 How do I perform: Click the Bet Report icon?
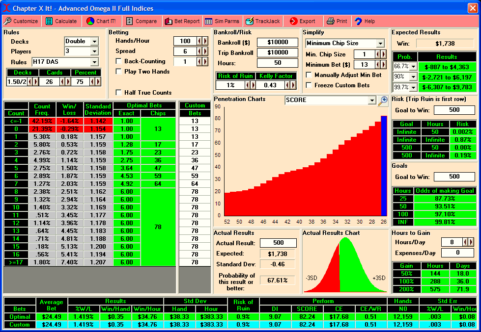tap(169, 21)
